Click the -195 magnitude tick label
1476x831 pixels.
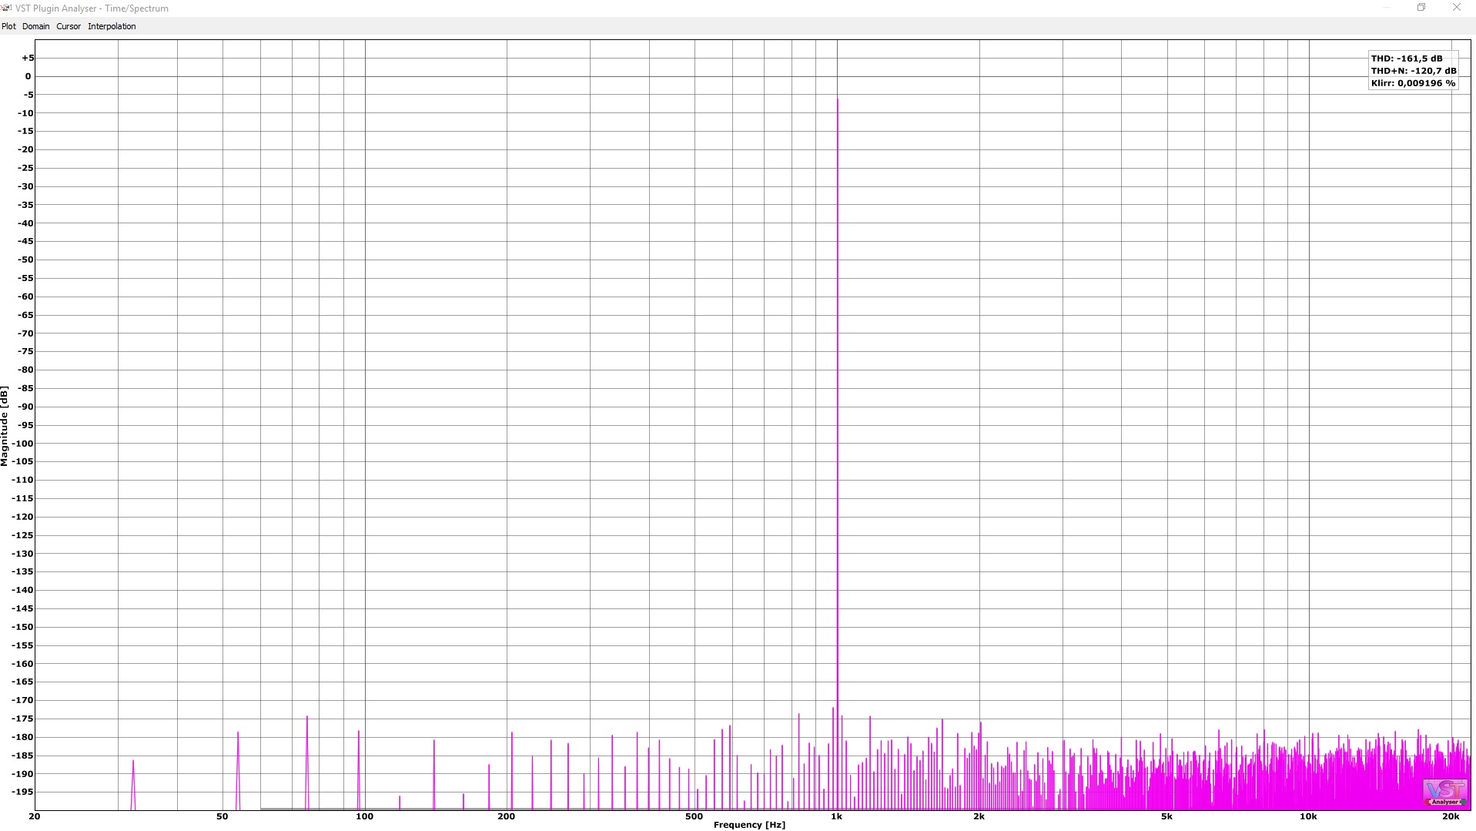pyautogui.click(x=23, y=792)
